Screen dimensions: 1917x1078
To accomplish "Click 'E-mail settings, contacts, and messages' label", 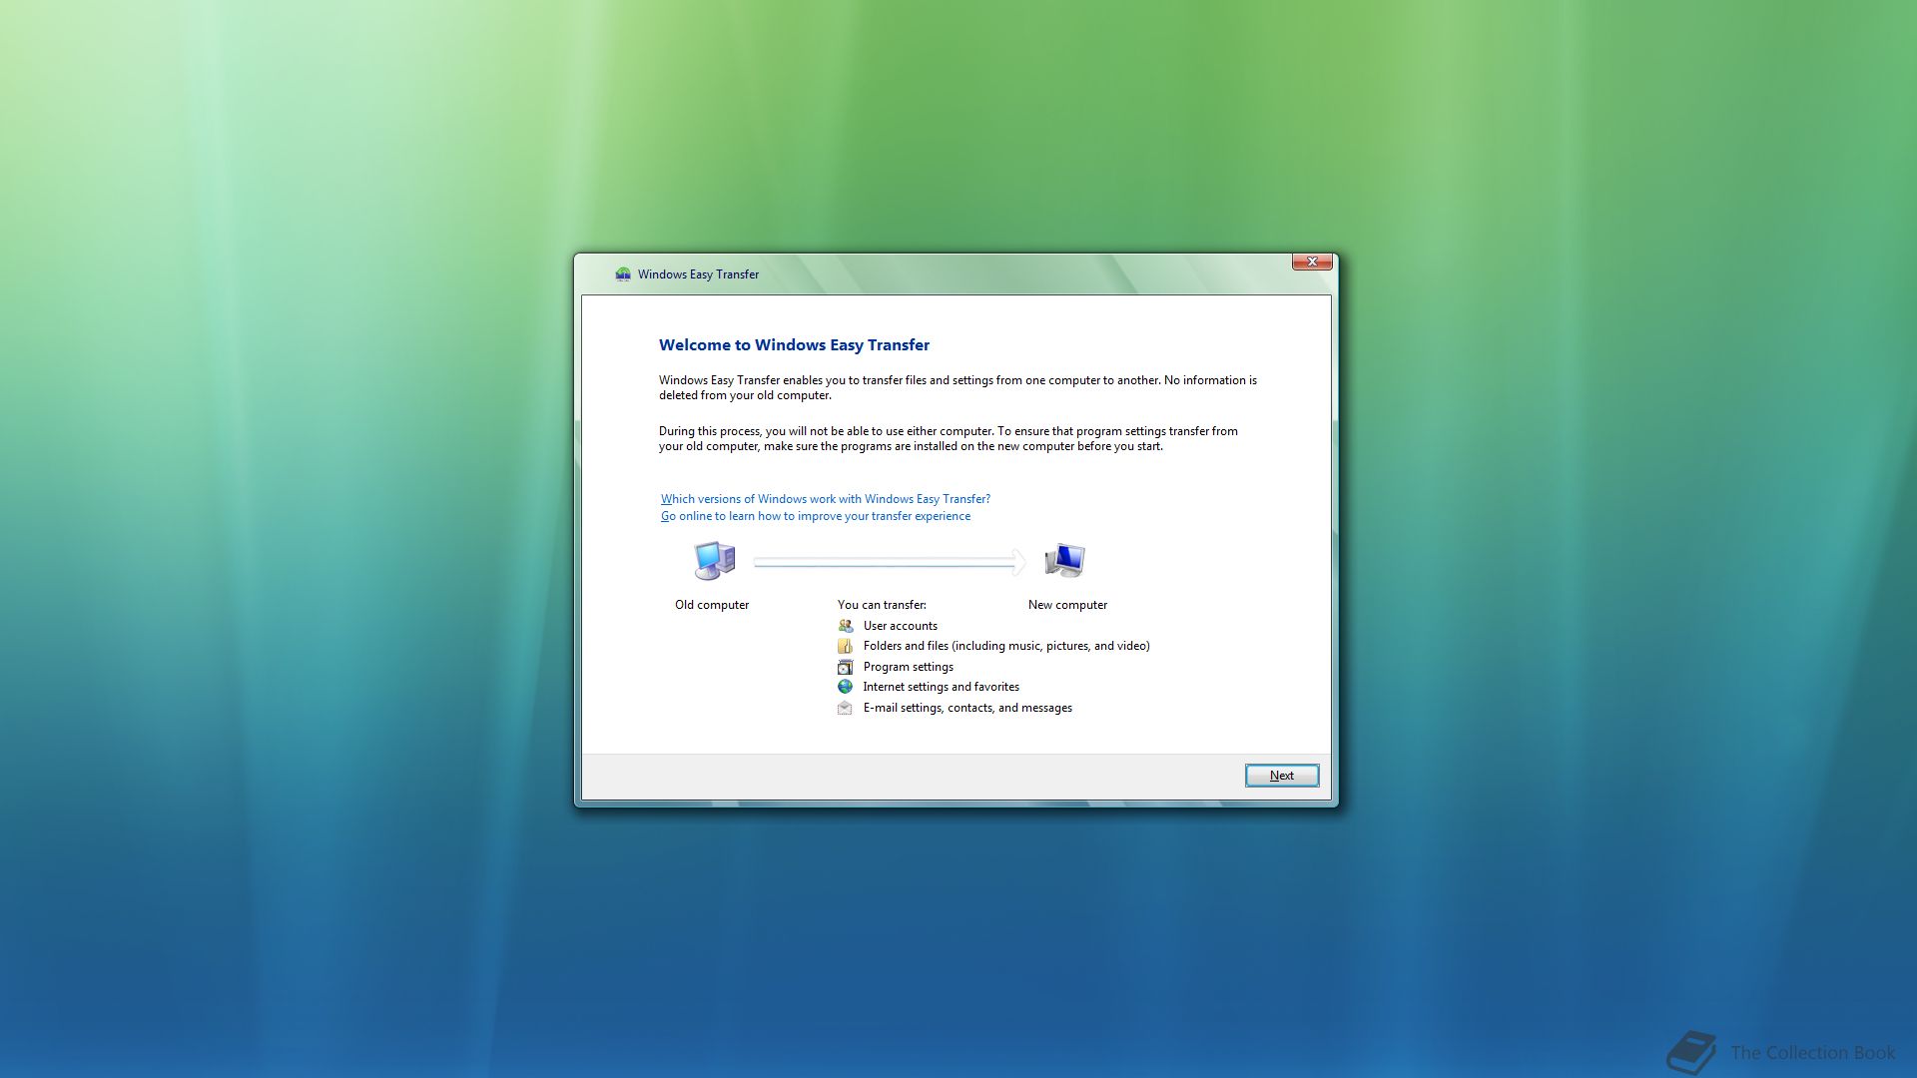I will tap(966, 708).
